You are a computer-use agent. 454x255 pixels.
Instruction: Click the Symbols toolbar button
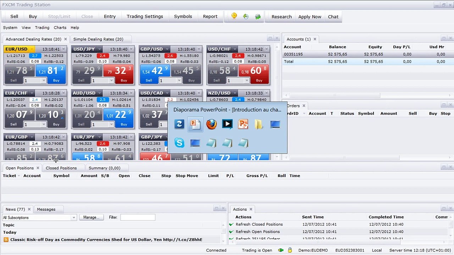pos(183,17)
